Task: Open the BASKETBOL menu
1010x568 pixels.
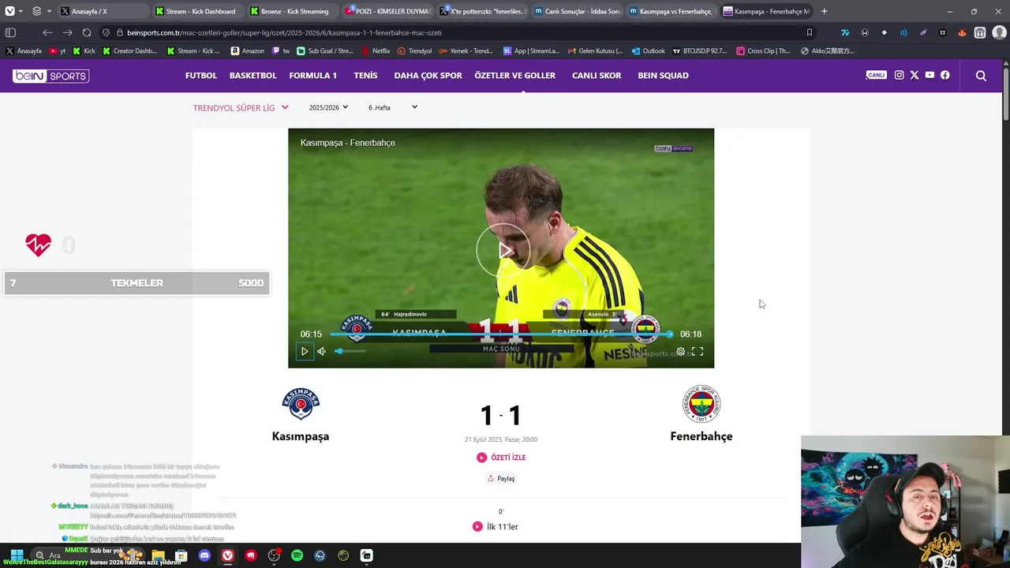Action: coord(252,76)
